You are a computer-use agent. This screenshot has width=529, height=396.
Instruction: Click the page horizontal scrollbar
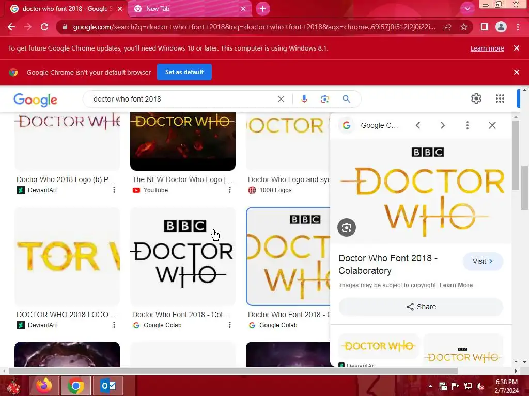click(x=233, y=371)
